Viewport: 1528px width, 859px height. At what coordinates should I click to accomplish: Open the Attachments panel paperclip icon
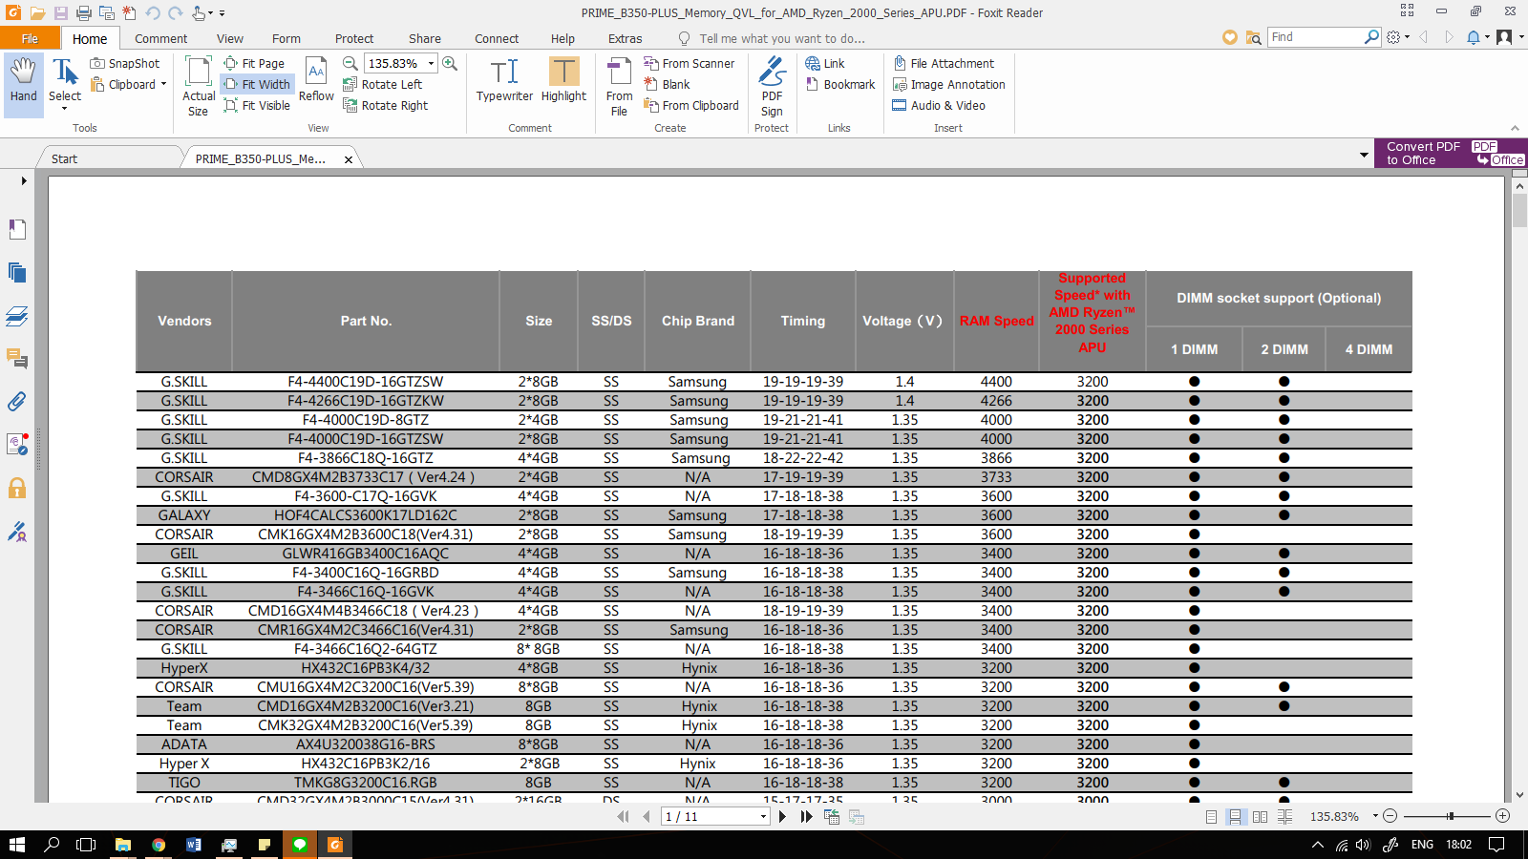click(17, 401)
